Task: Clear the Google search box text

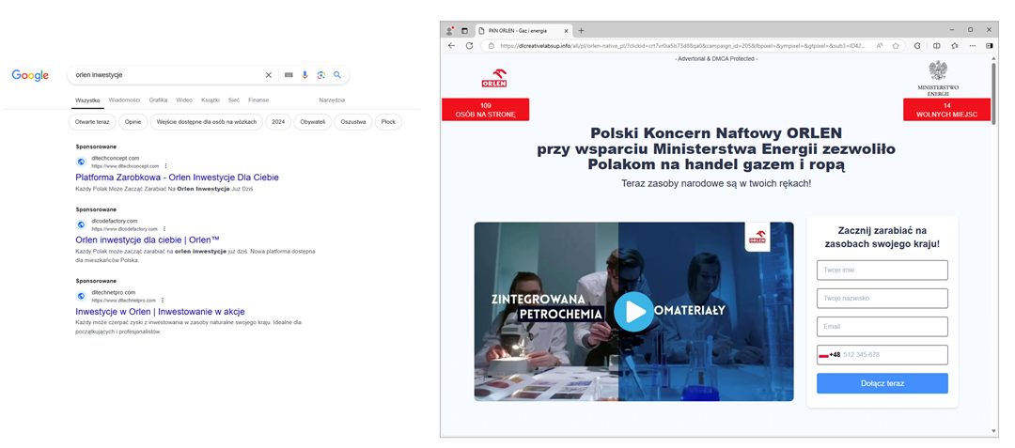Action: (268, 75)
